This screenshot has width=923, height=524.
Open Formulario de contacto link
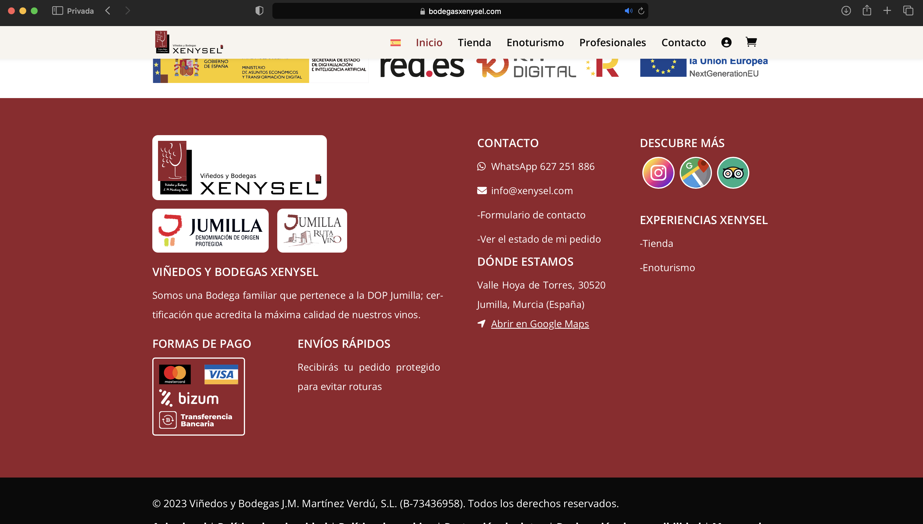tap(531, 215)
